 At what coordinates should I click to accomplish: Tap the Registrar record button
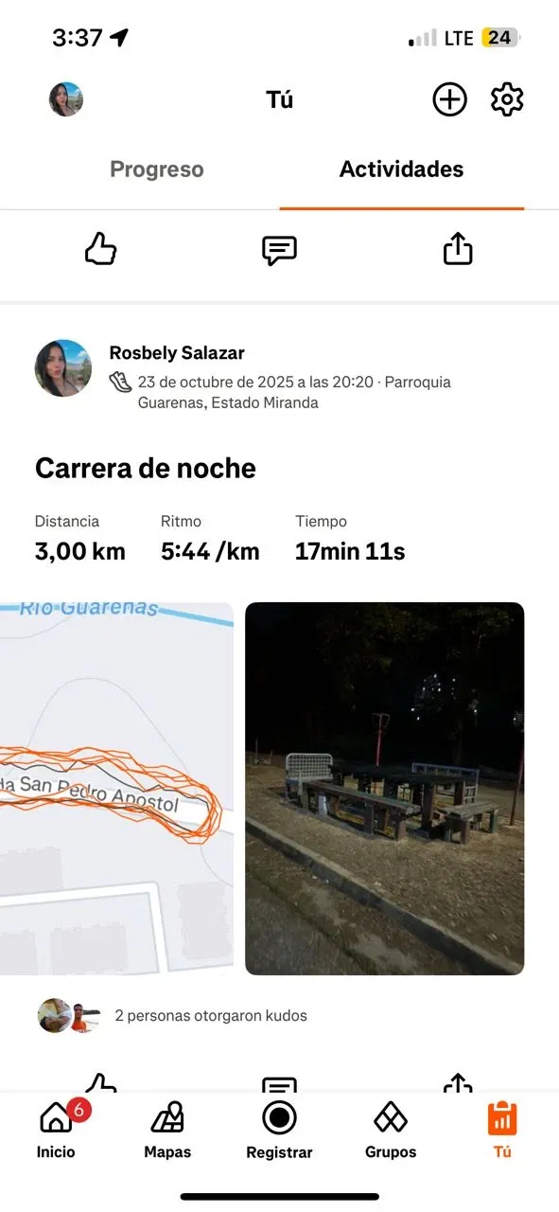279,1130
